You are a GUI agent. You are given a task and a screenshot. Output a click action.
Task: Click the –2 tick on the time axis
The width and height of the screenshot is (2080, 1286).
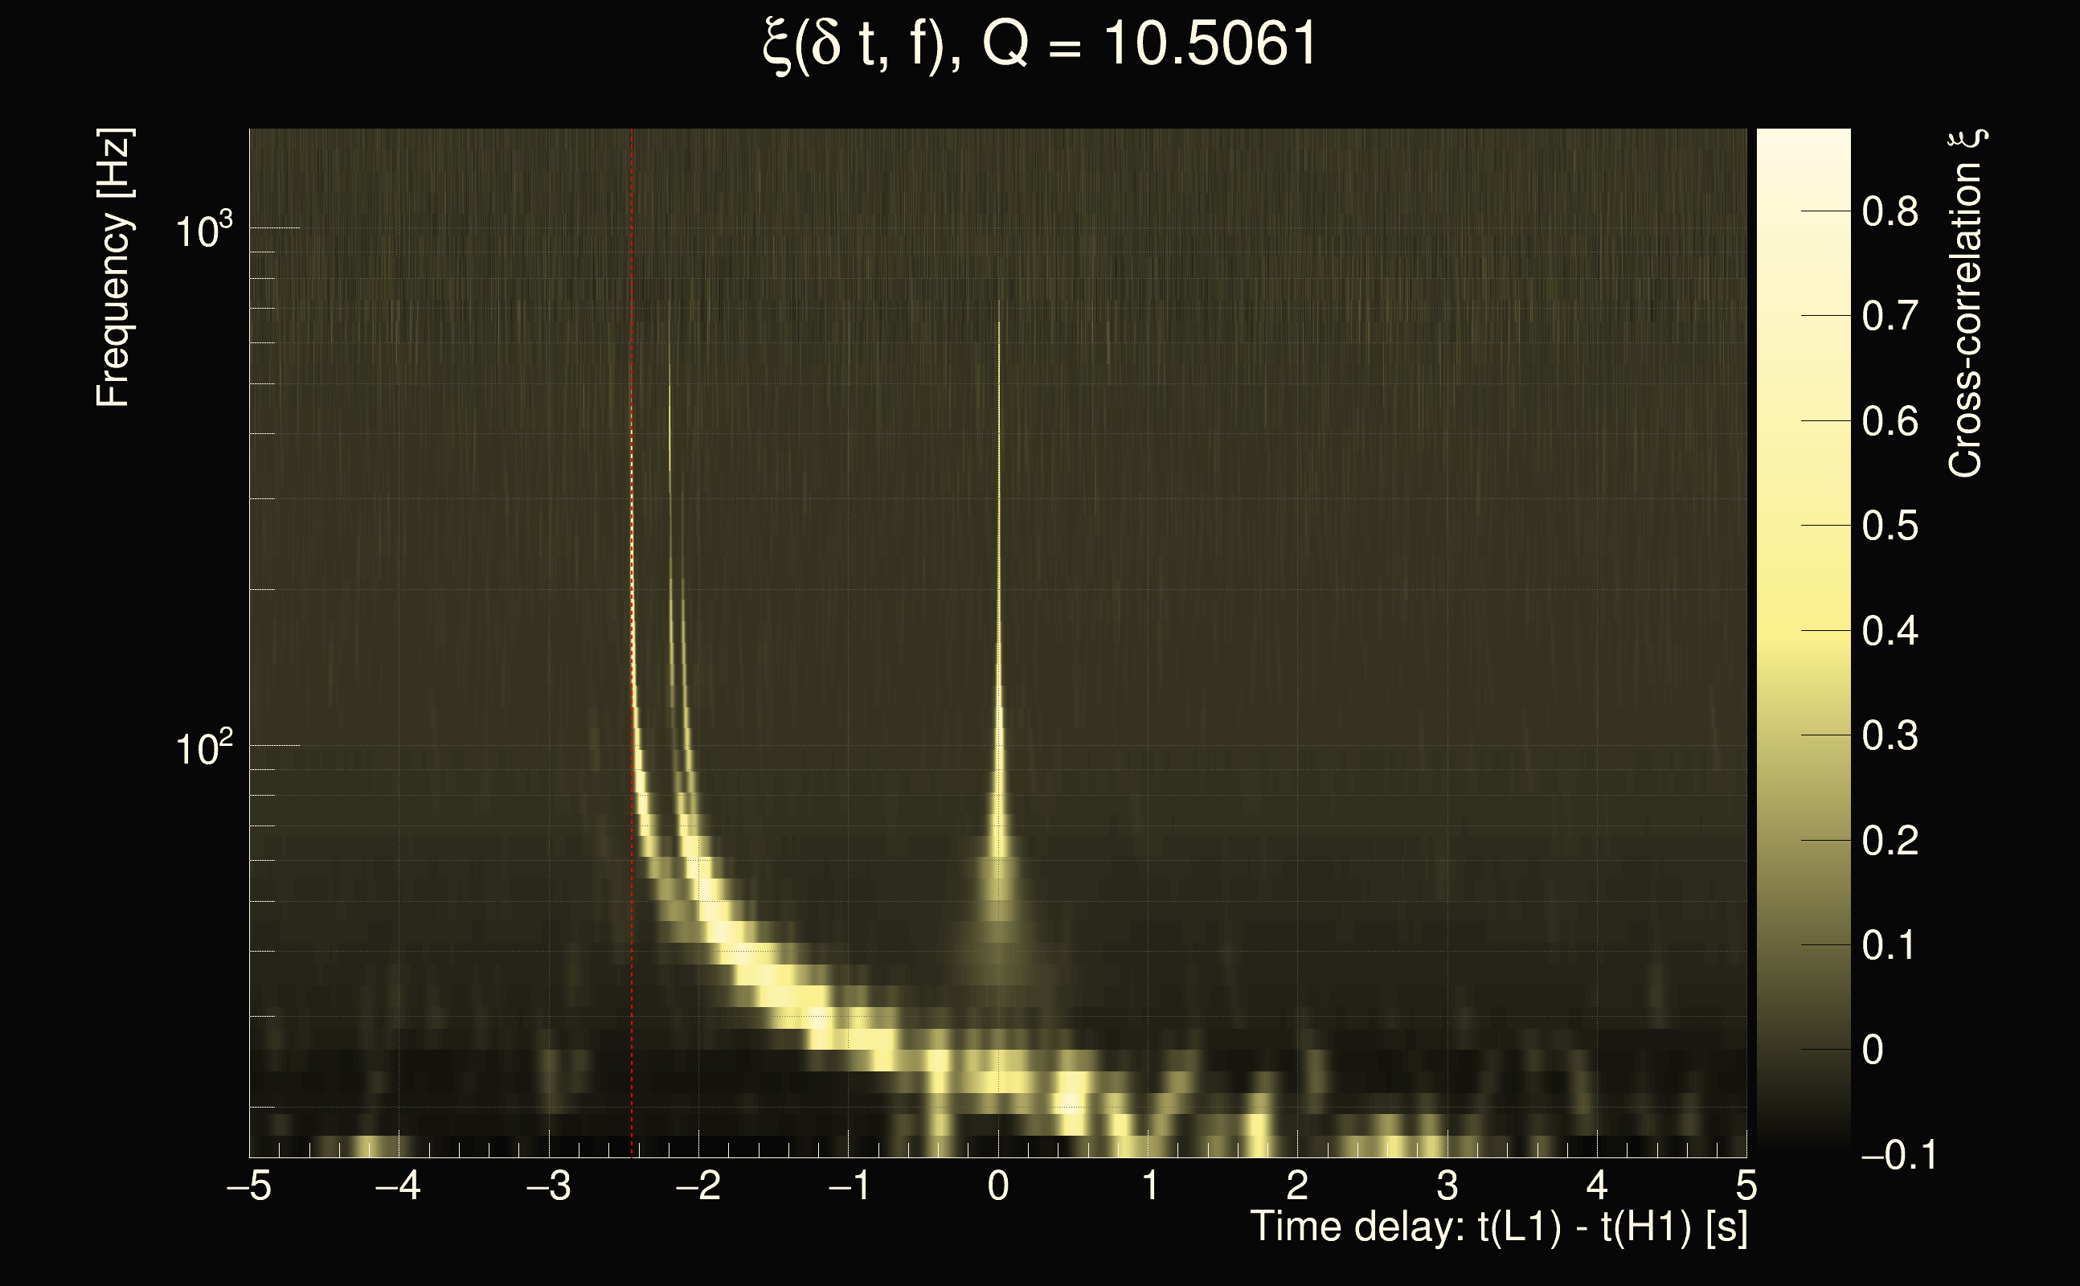[x=698, y=1186]
